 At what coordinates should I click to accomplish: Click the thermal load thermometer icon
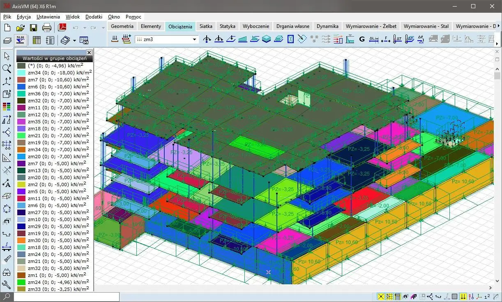click(x=397, y=39)
